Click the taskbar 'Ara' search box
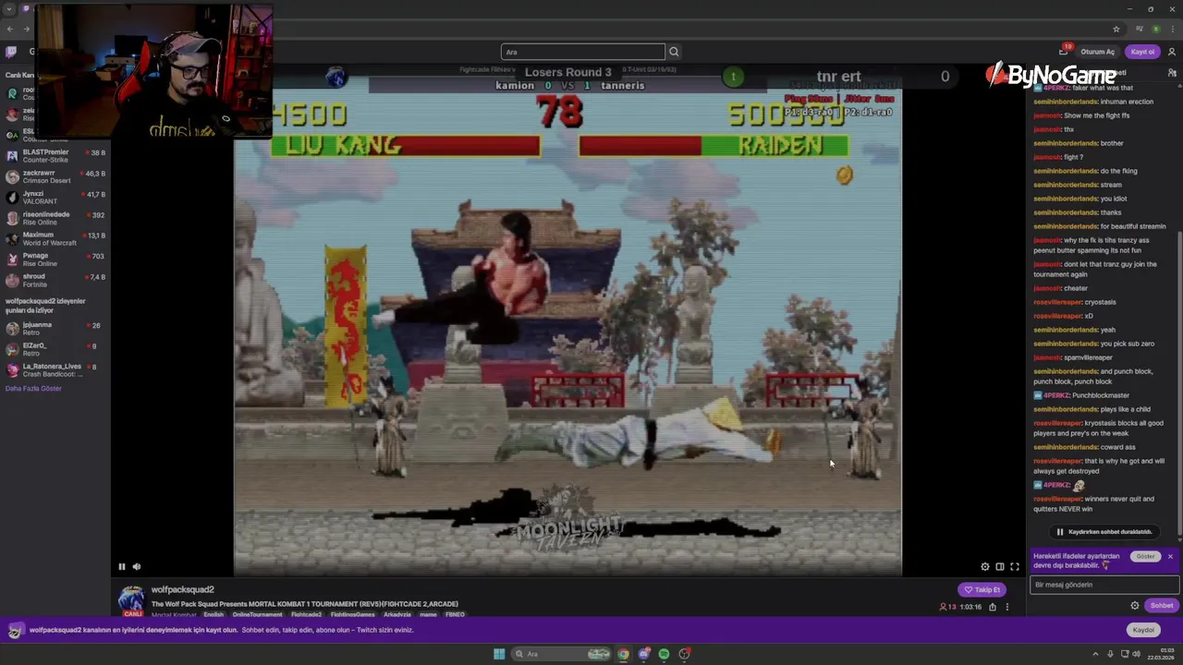The image size is (1183, 665). (x=562, y=654)
